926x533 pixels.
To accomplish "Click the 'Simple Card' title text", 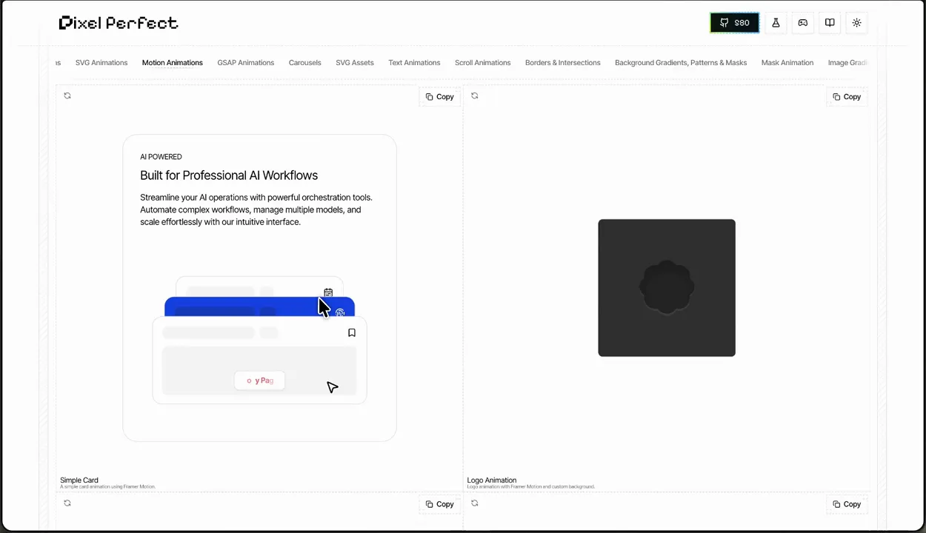I will [79, 480].
